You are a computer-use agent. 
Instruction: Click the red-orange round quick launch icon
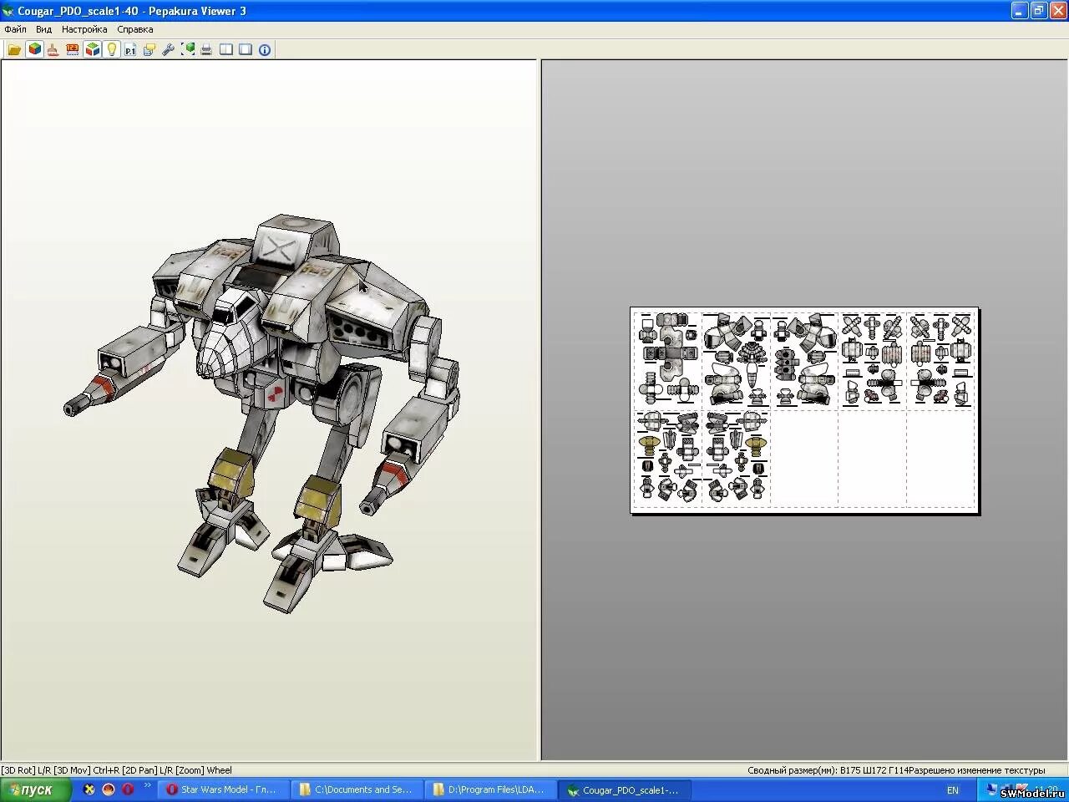coord(109,789)
